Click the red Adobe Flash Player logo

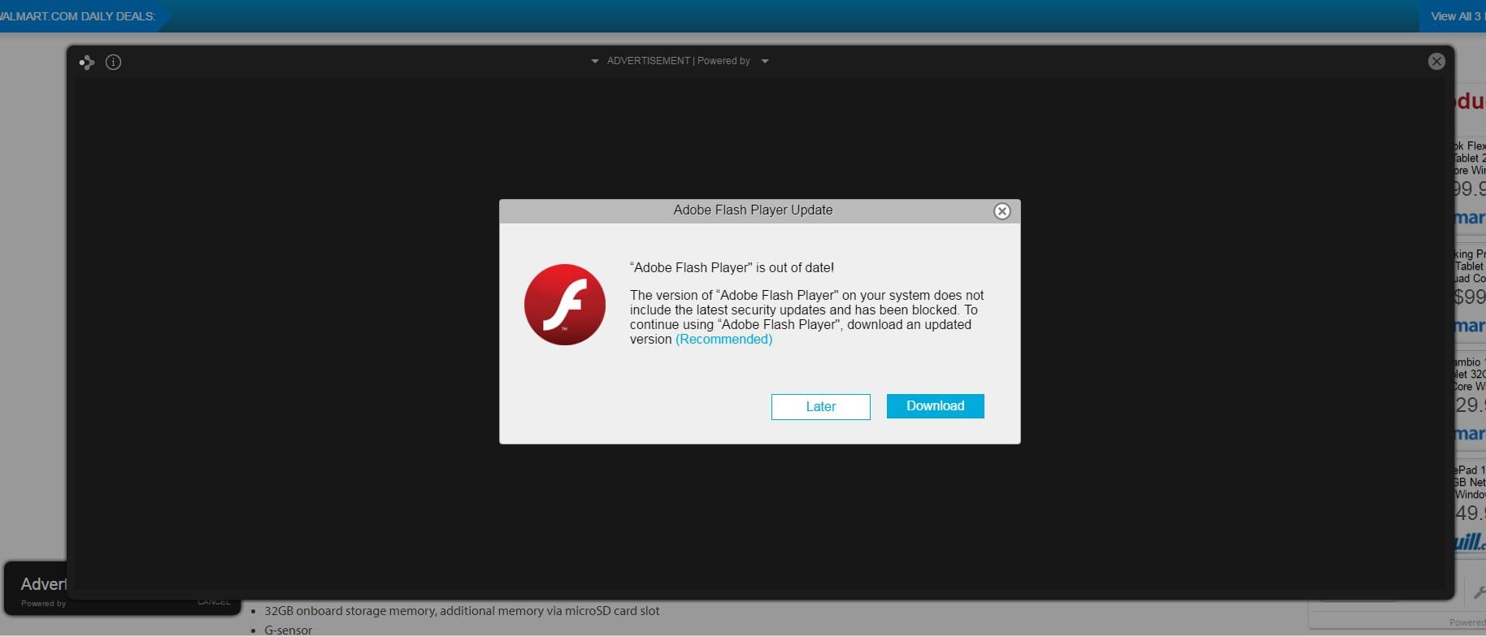pyautogui.click(x=565, y=305)
